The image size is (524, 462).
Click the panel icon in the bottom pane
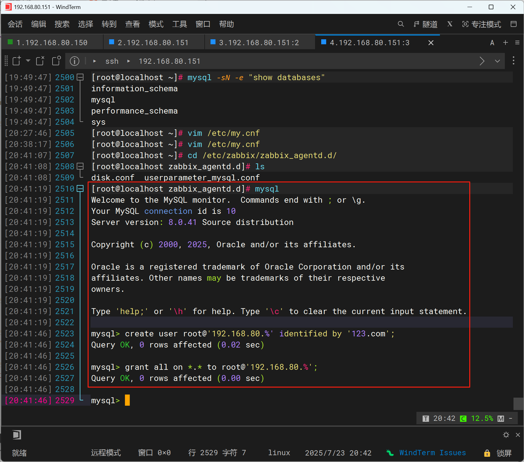click(x=17, y=435)
